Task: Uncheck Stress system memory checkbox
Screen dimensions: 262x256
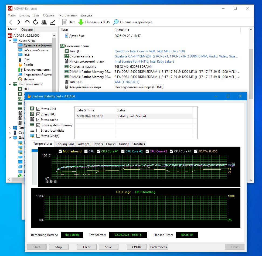Action: tap(38, 125)
